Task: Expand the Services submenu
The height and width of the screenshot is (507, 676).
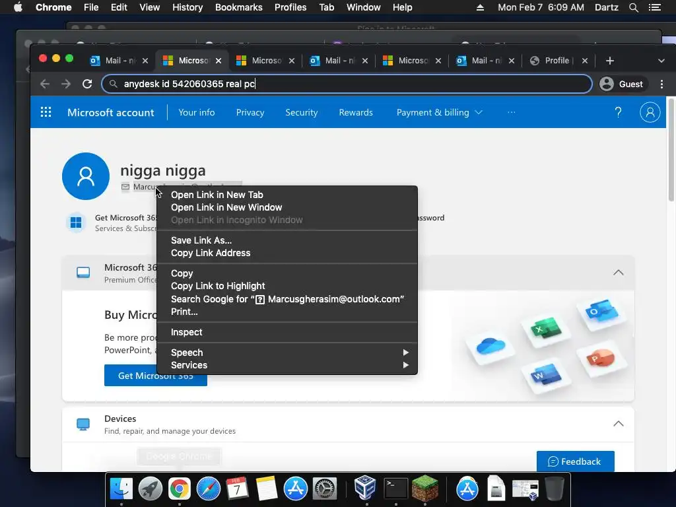Action: pos(287,364)
